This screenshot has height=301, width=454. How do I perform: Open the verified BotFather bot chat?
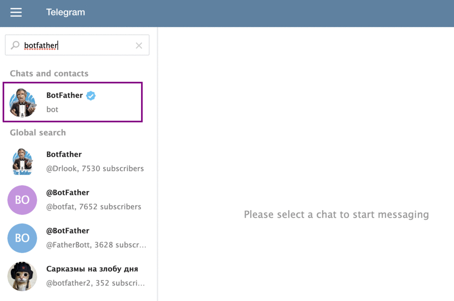(x=73, y=102)
